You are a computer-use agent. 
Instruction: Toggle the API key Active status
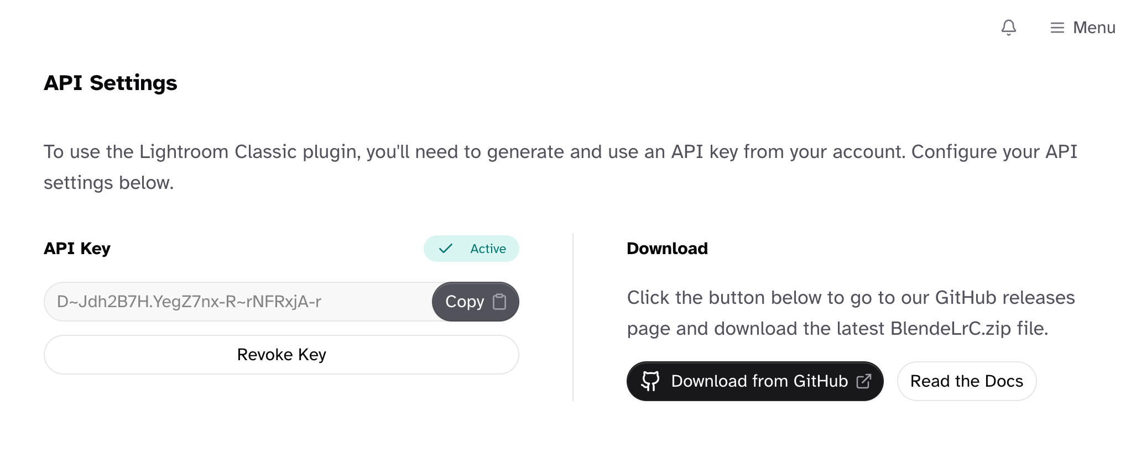tap(471, 249)
